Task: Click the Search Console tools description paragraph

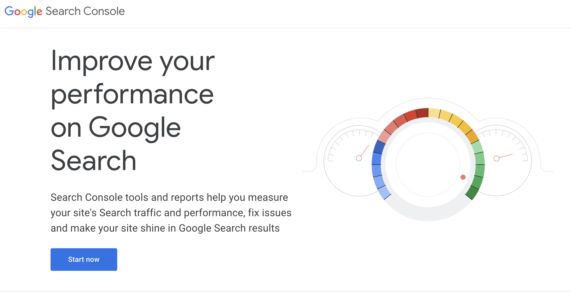Action: (171, 213)
